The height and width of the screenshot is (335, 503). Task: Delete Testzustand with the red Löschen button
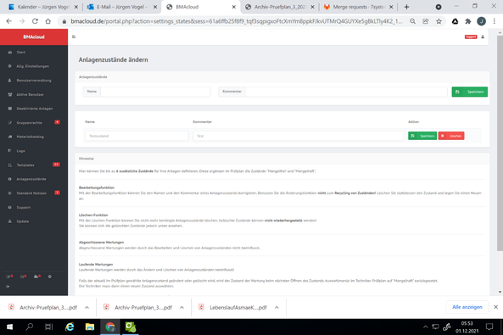click(x=451, y=136)
